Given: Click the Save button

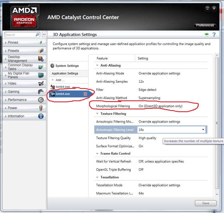Looking at the screenshot, I should tap(205, 203).
